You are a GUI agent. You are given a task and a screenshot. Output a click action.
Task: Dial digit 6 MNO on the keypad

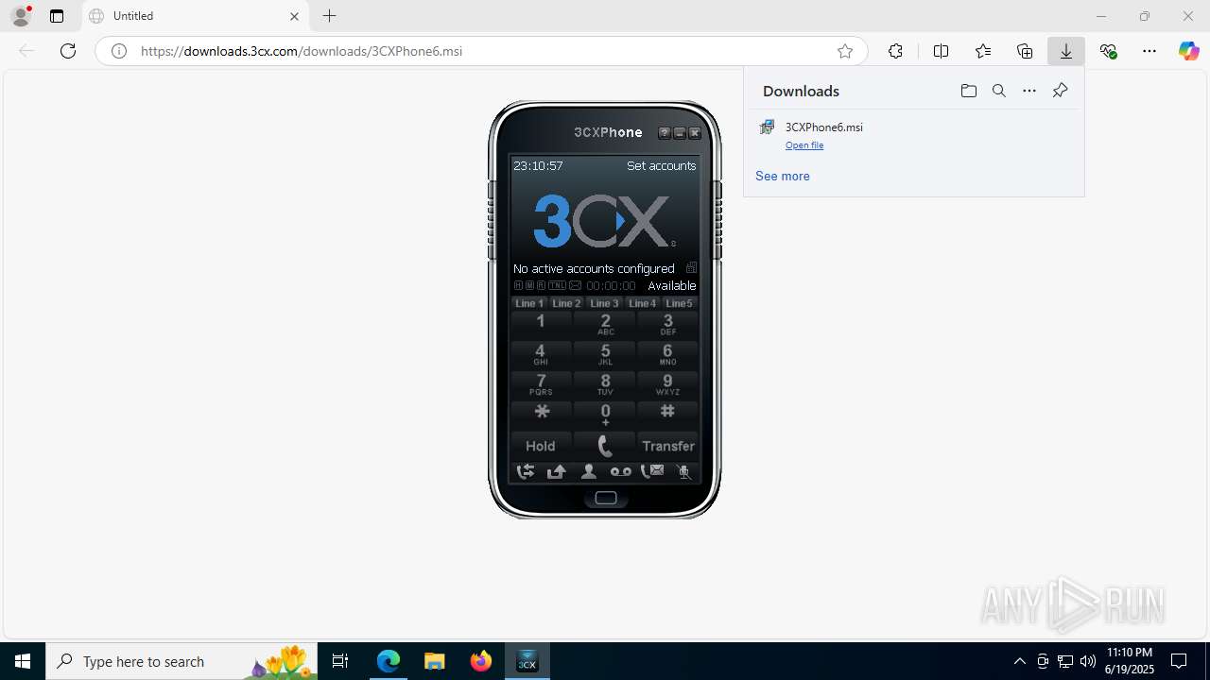pyautogui.click(x=667, y=354)
